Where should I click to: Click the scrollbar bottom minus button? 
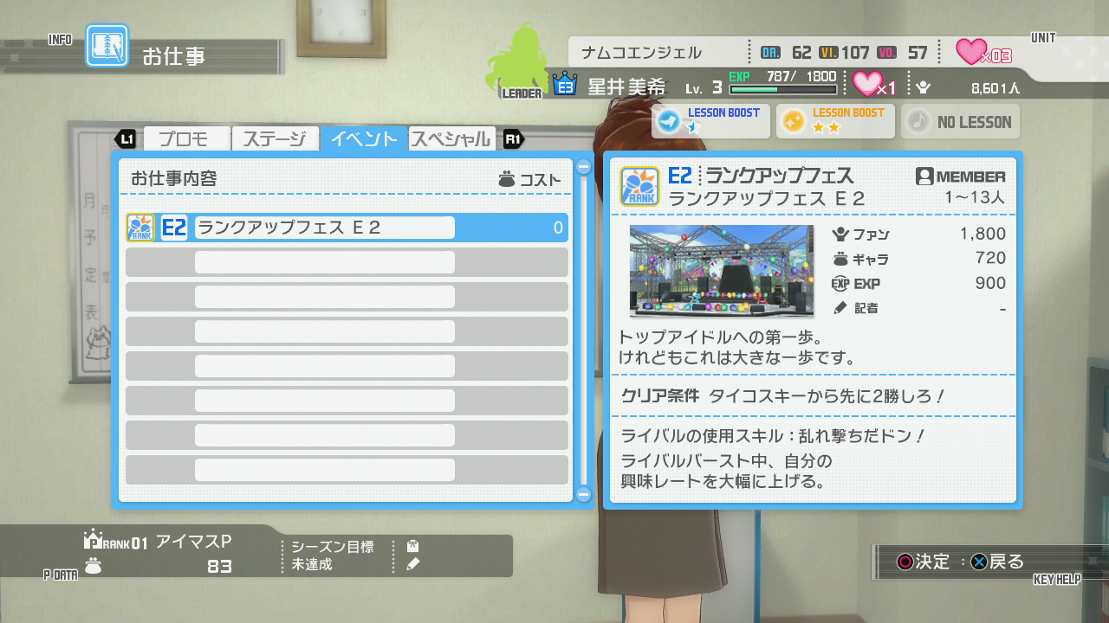(583, 494)
